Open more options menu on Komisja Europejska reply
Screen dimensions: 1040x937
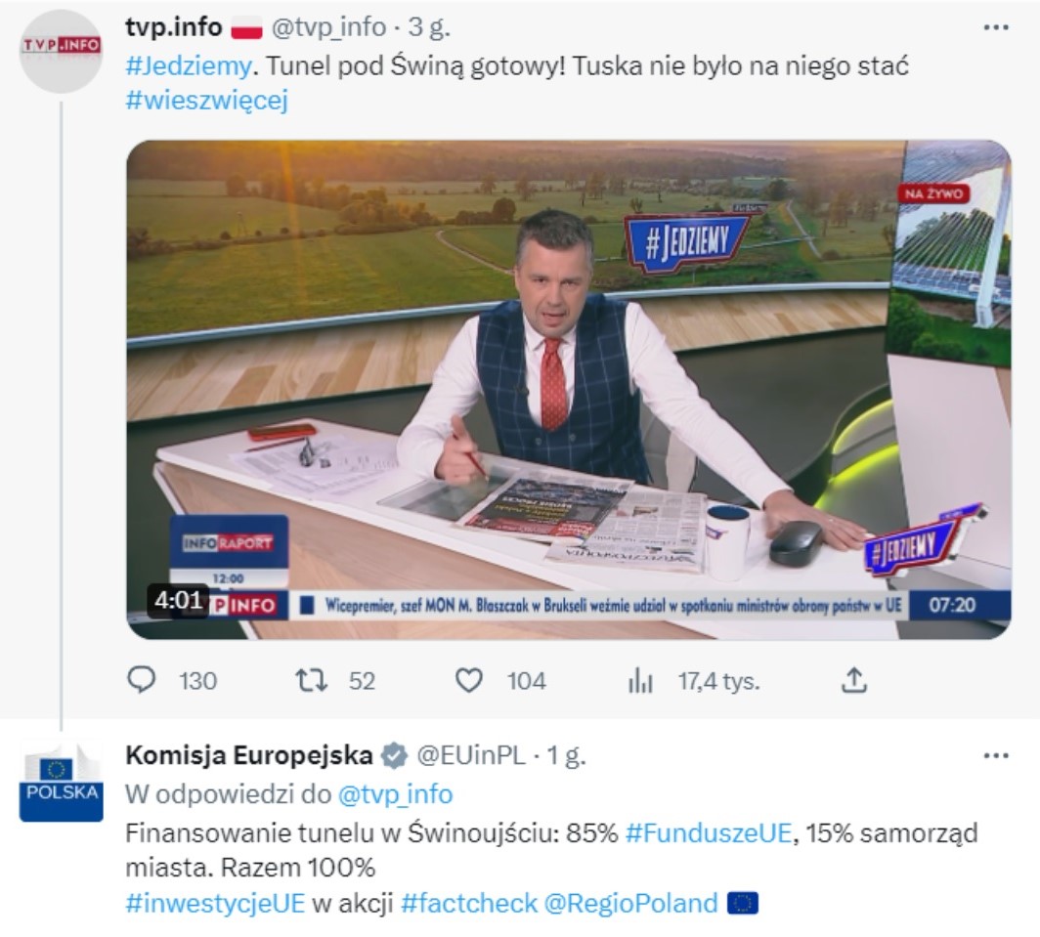[996, 756]
